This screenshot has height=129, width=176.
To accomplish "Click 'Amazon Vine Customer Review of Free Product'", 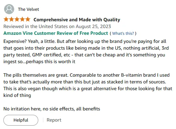I will click(56, 33).
